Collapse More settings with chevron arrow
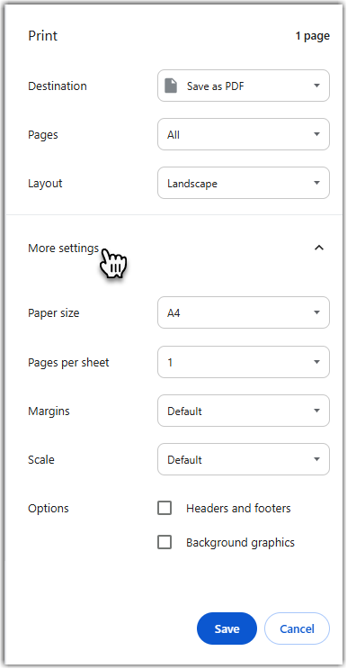Image resolution: width=347 pixels, height=669 pixels. click(x=319, y=248)
